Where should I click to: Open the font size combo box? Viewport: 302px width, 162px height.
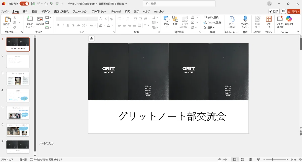pos(93,19)
